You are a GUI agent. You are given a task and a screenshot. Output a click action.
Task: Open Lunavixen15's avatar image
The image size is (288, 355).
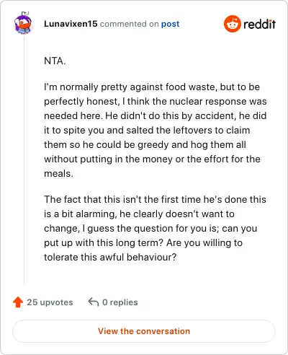point(23,23)
